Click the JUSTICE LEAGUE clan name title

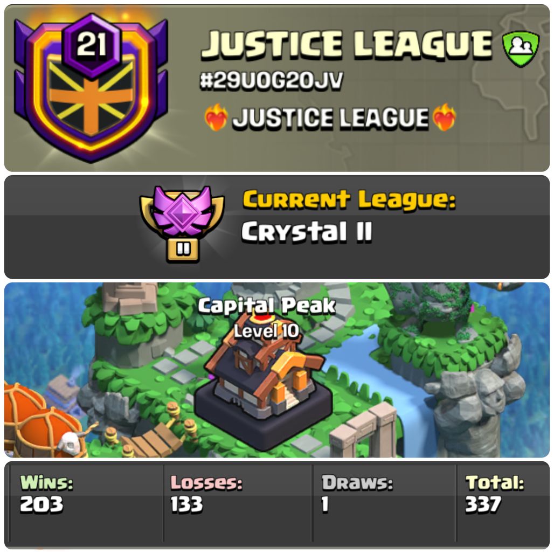pyautogui.click(x=346, y=45)
